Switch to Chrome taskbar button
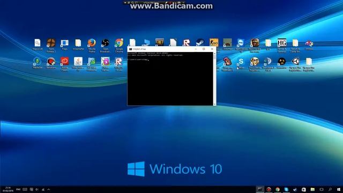Screen dimensions: 343x193 pyautogui.click(x=278, y=189)
